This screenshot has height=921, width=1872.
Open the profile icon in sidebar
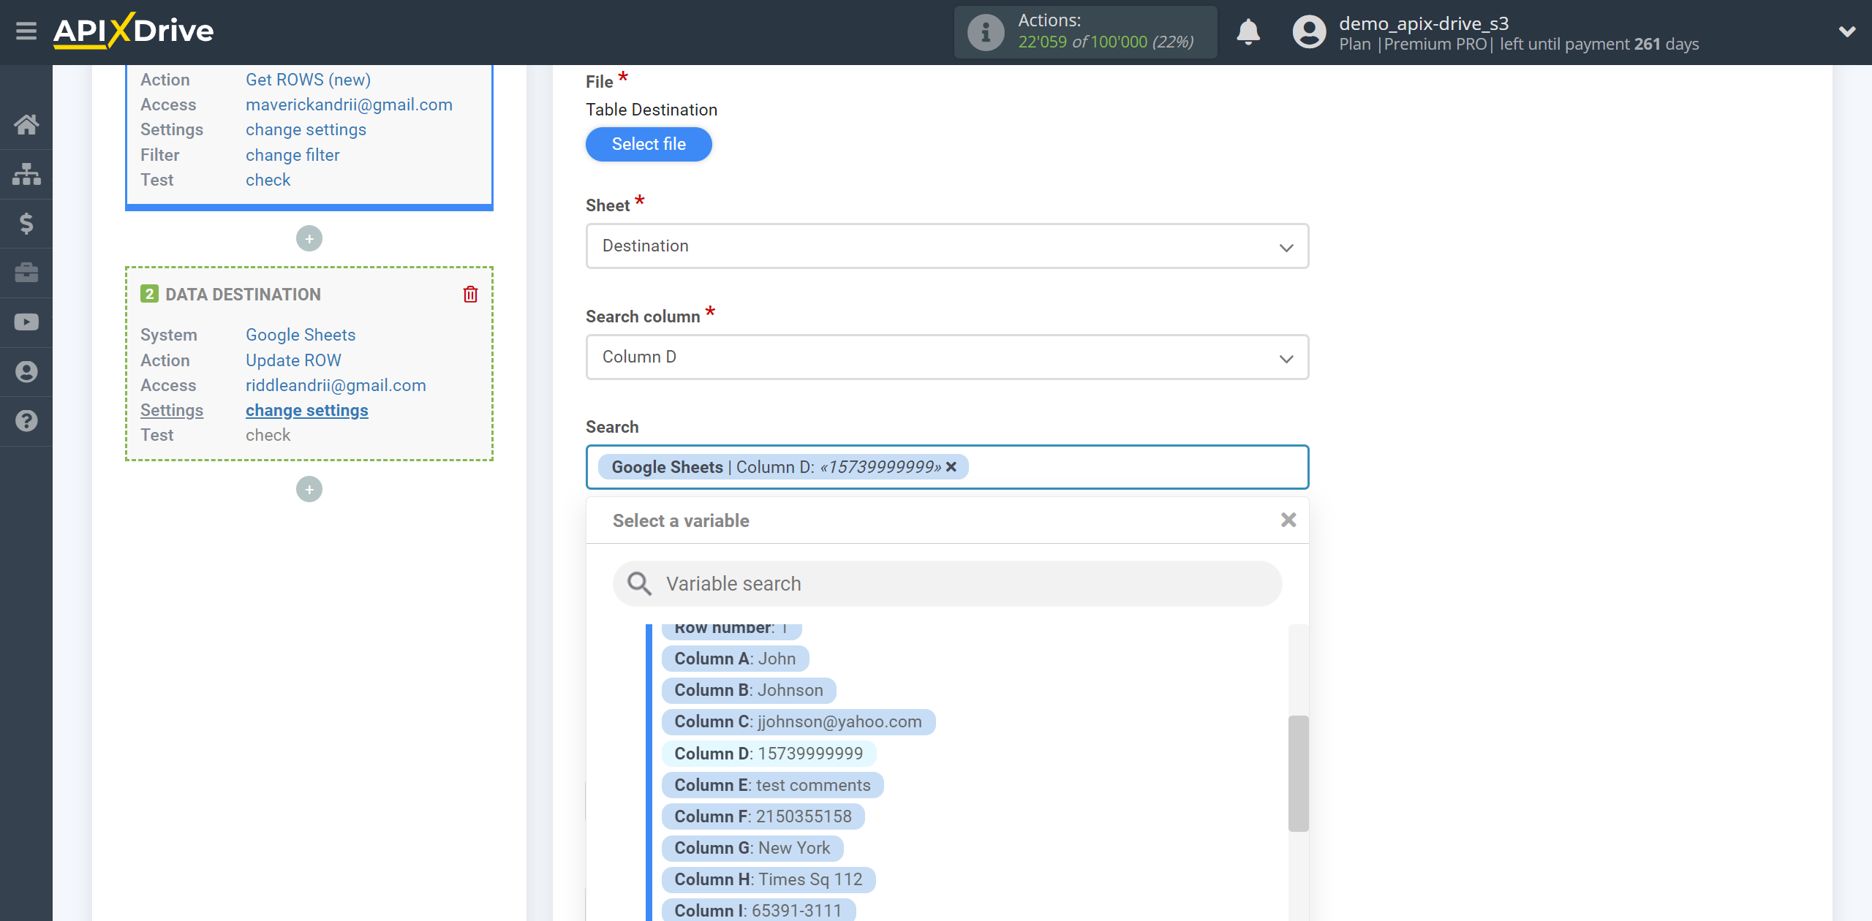26,371
